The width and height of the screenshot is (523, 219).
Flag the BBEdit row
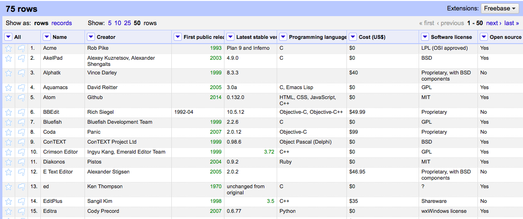[x=21, y=112]
